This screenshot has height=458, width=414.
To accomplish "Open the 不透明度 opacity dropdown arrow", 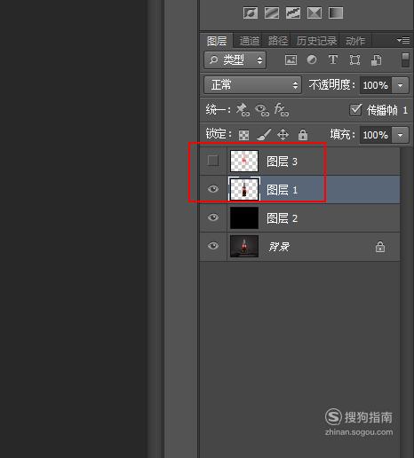I will (400, 85).
